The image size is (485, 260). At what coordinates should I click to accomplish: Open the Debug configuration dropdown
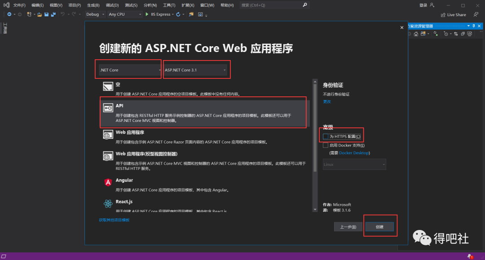[95, 14]
